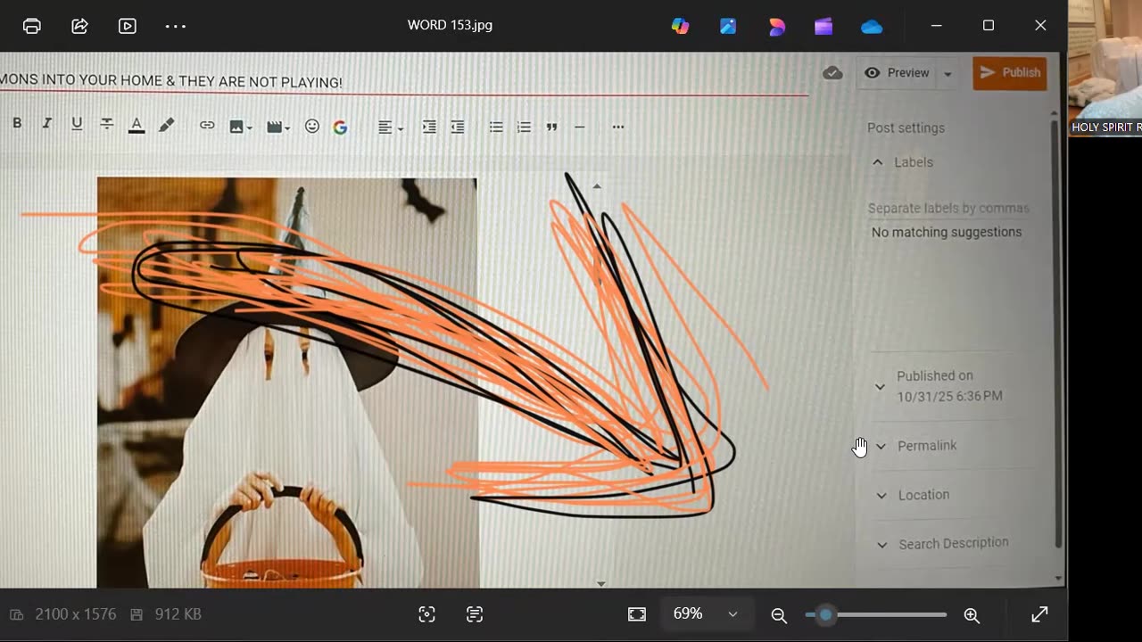Expand the Location section
This screenshot has height=642, width=1142.
(x=881, y=496)
